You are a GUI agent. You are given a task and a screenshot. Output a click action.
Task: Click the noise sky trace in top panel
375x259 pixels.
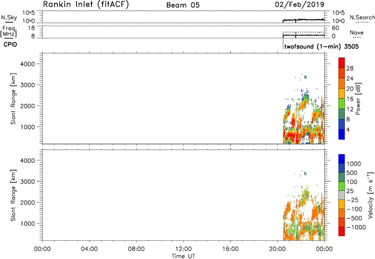[304, 20]
